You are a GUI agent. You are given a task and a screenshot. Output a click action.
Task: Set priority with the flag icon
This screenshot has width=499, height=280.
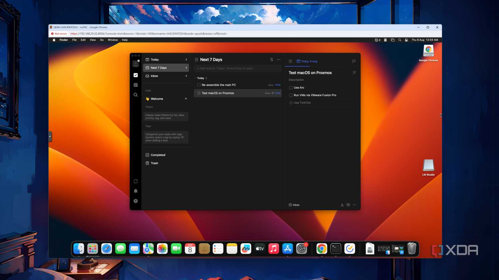coord(354,61)
